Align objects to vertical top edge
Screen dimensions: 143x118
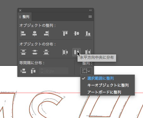coord(65,34)
